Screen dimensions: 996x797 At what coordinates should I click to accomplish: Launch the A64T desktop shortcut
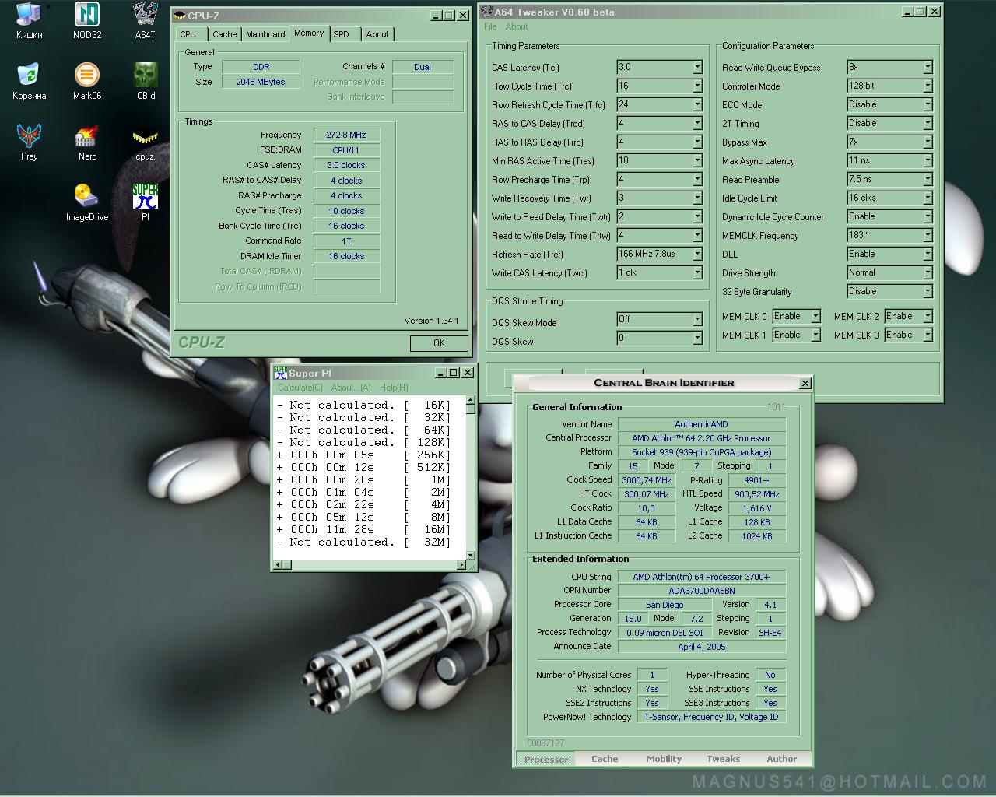pos(145,21)
